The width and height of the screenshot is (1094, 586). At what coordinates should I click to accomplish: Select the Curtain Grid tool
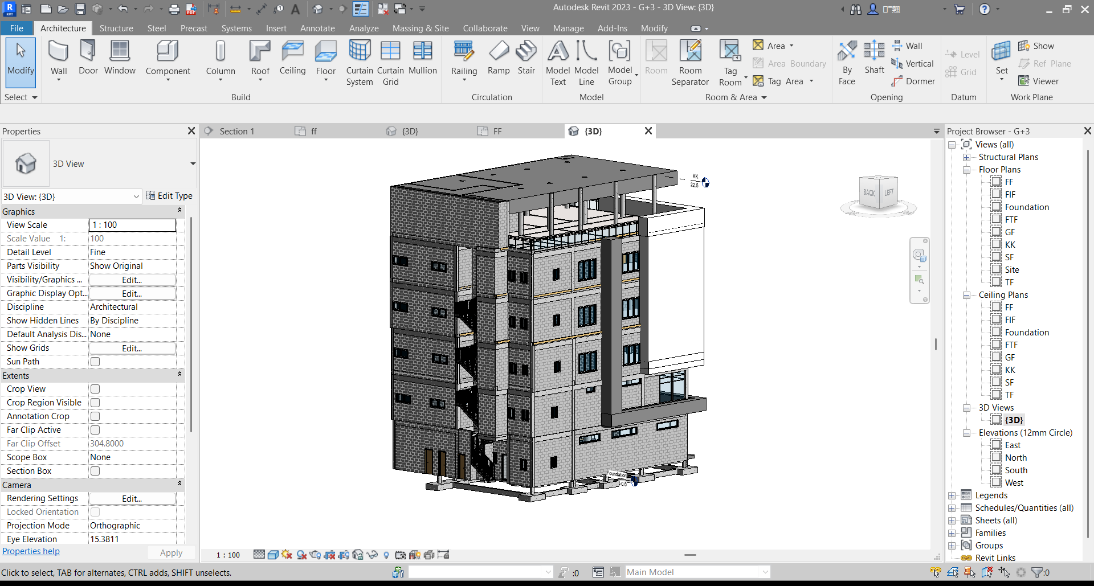(x=390, y=63)
